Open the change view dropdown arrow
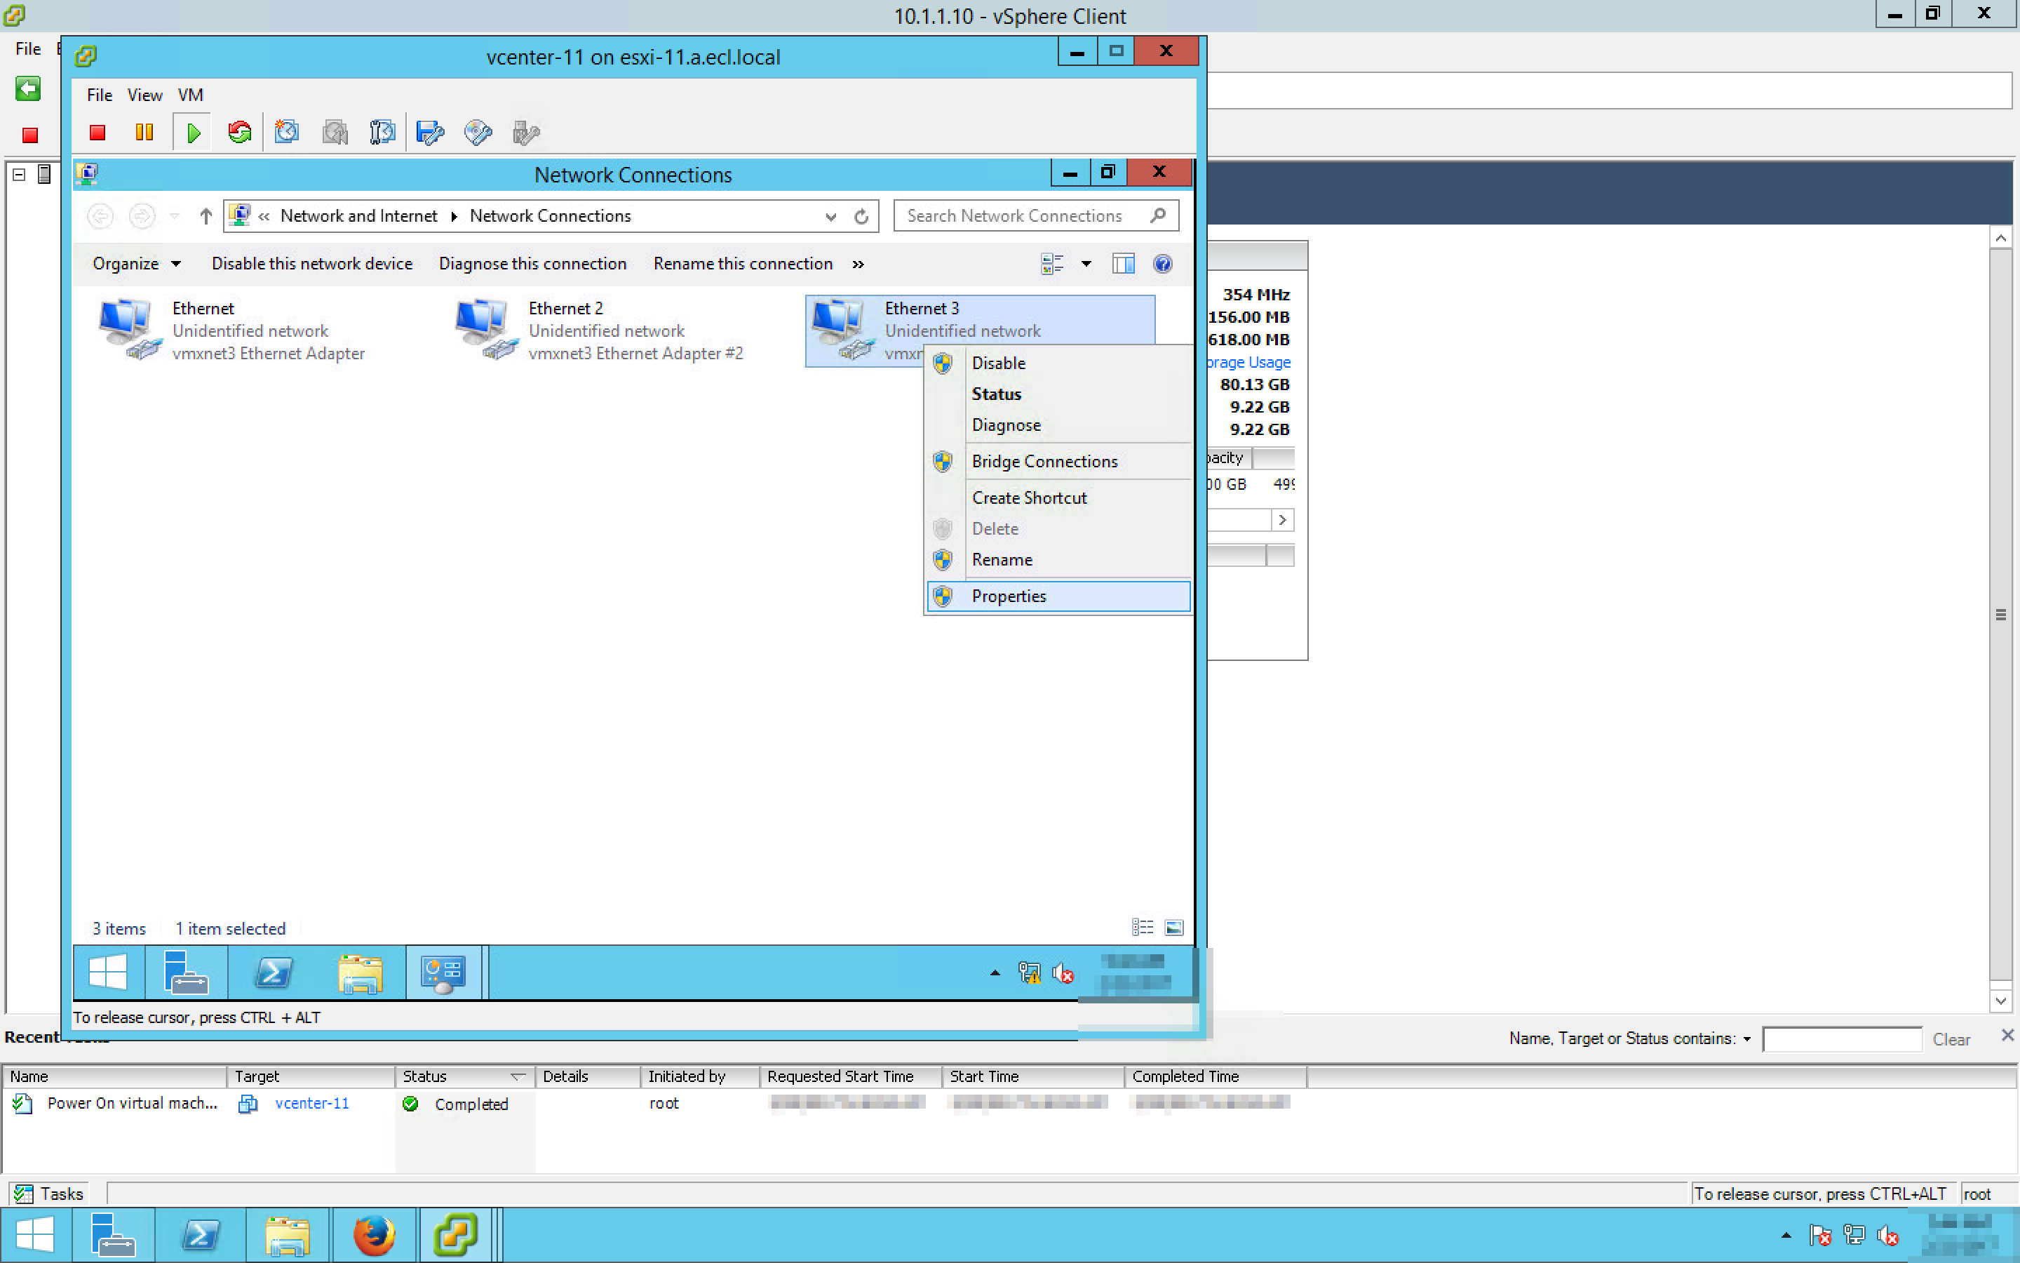This screenshot has height=1263, width=2020. [x=1086, y=264]
